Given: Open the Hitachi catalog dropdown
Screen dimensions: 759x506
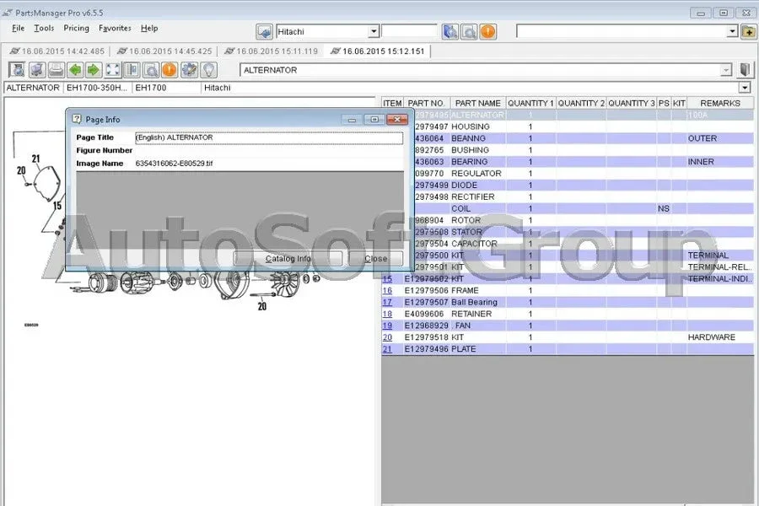Looking at the screenshot, I should [x=374, y=31].
